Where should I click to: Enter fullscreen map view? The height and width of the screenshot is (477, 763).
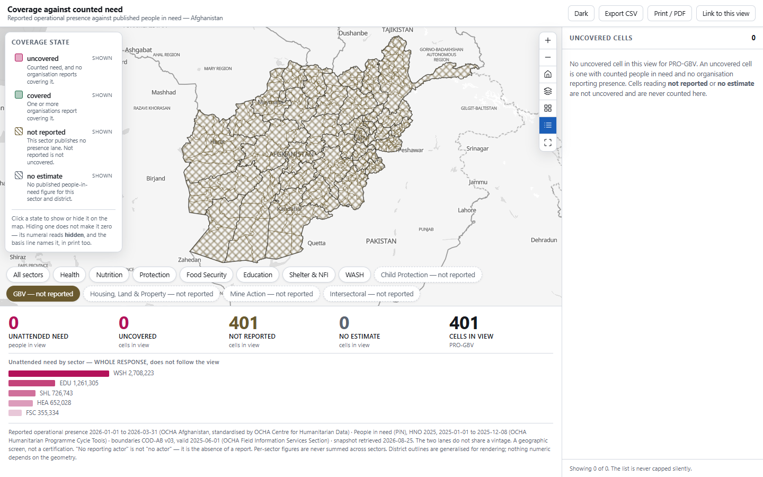[x=548, y=143]
